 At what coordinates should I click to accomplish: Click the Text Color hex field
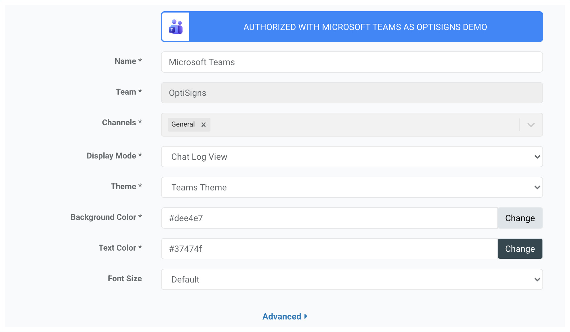tap(329, 249)
